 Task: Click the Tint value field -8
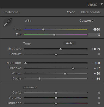94,35
